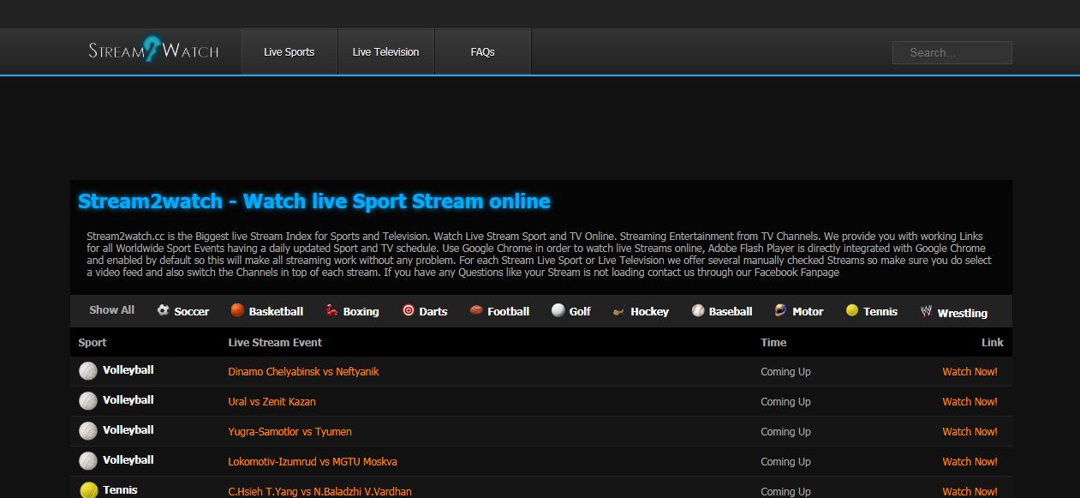
Task: Filter events by Football label
Action: [509, 311]
